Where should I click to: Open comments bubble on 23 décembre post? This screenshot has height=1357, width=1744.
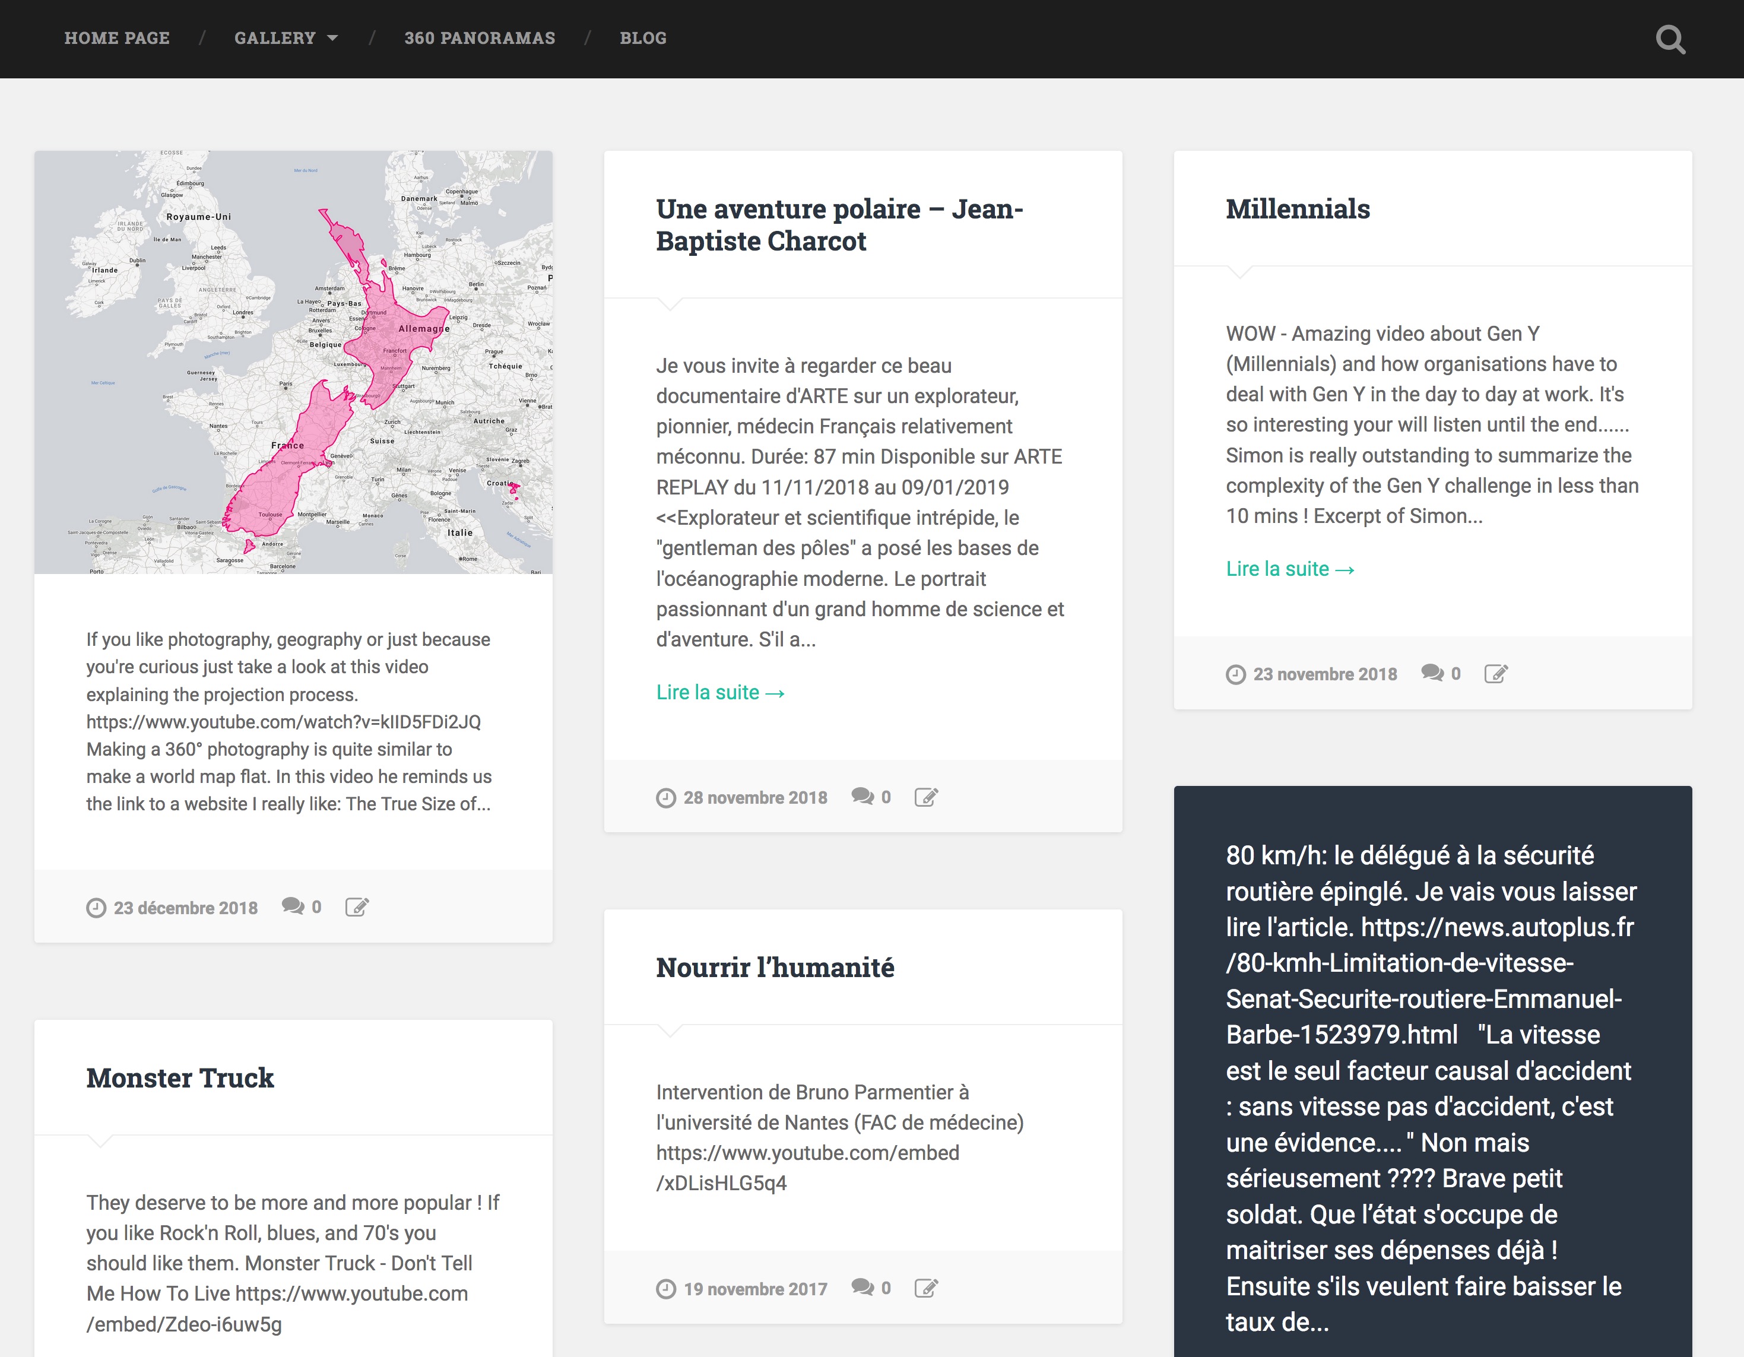click(293, 906)
